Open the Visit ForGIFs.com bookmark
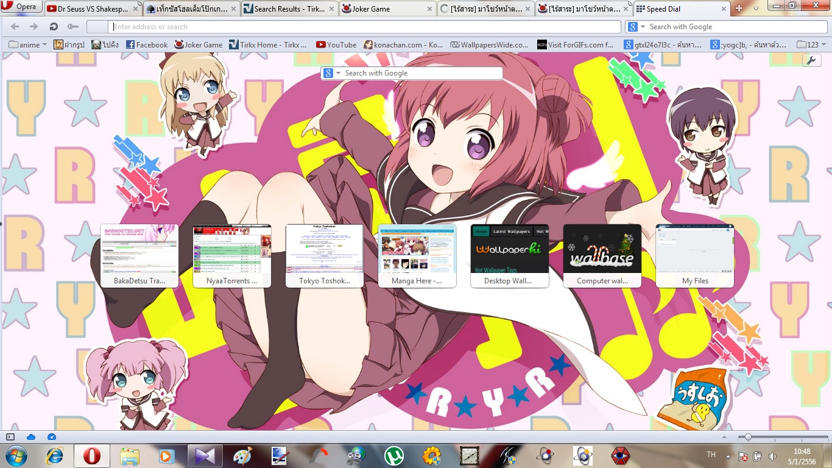The width and height of the screenshot is (832, 468). pos(576,44)
